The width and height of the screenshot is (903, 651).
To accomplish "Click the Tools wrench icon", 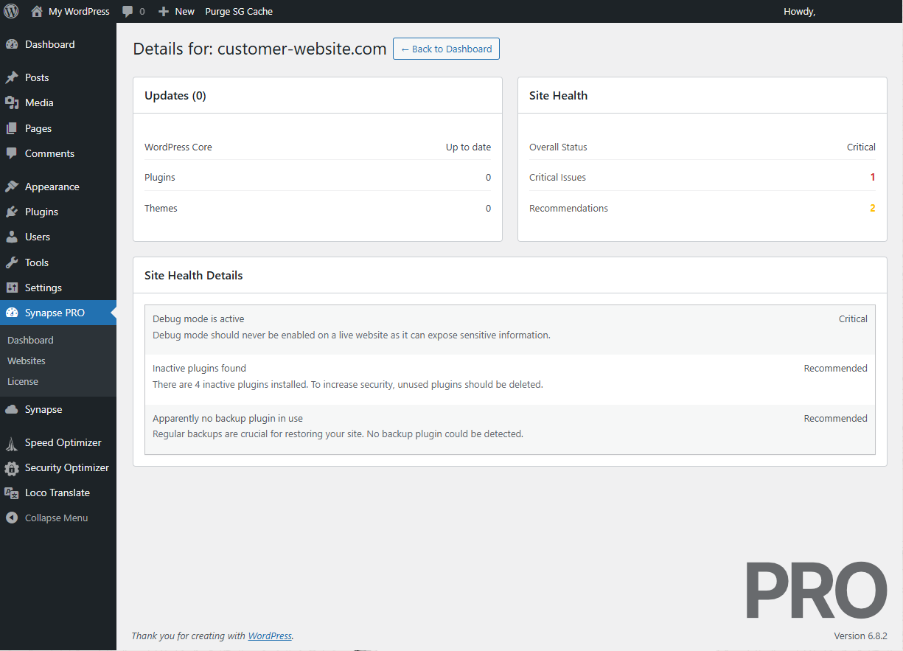I will point(12,262).
